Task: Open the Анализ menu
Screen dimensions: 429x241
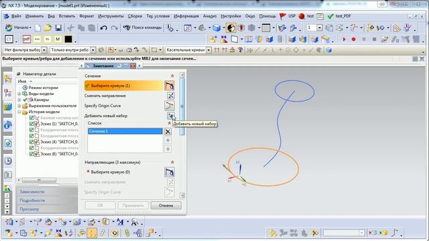Action: (210, 16)
